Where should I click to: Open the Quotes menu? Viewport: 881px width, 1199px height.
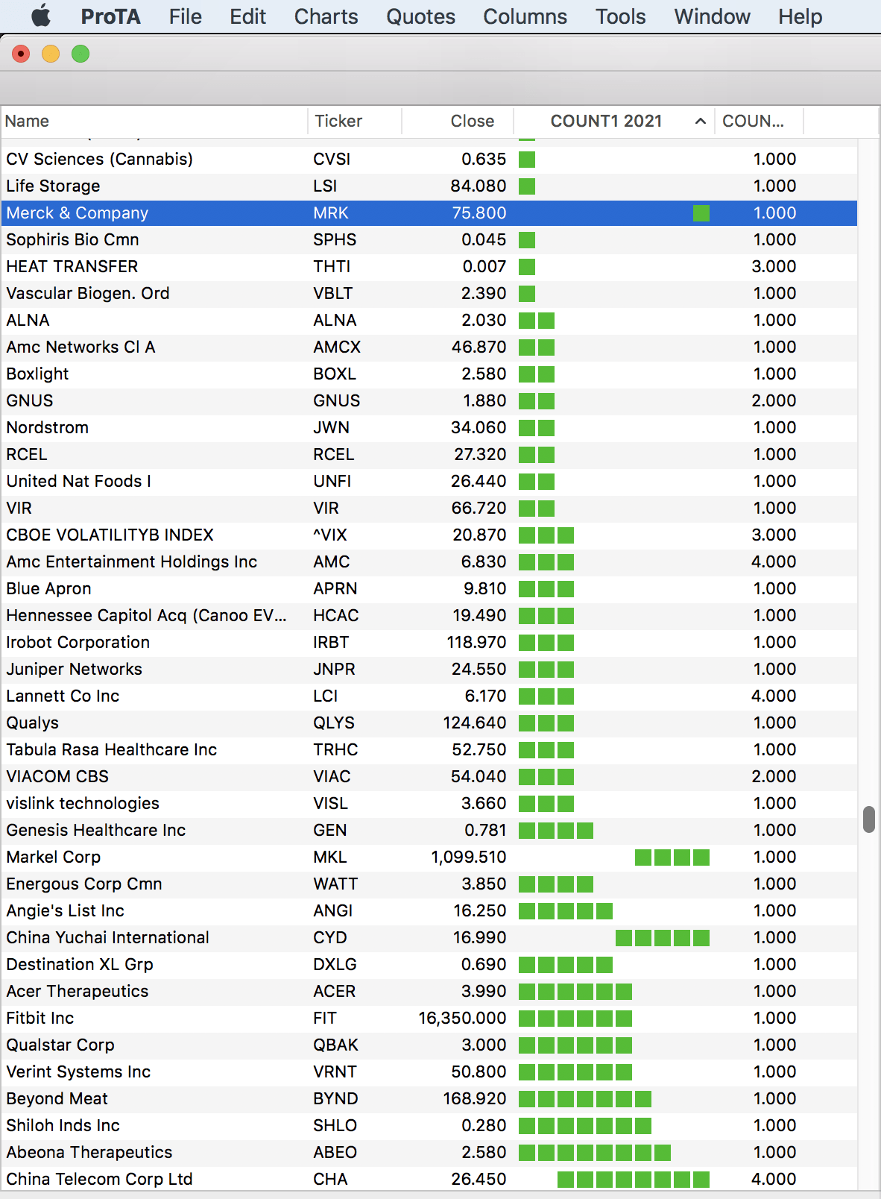pyautogui.click(x=420, y=16)
